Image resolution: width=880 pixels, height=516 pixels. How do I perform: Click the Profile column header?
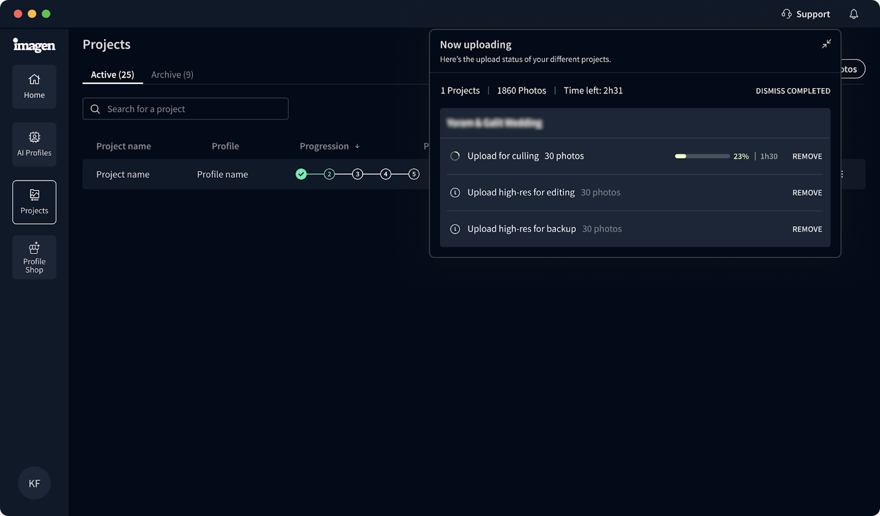pos(226,146)
